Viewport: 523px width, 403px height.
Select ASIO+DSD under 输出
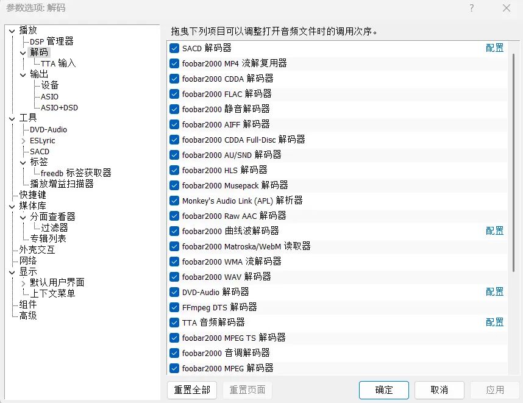click(58, 107)
